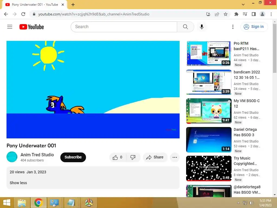Viewport: 277px width, 208px height.
Task: Click the address bar URL
Action: (94, 14)
